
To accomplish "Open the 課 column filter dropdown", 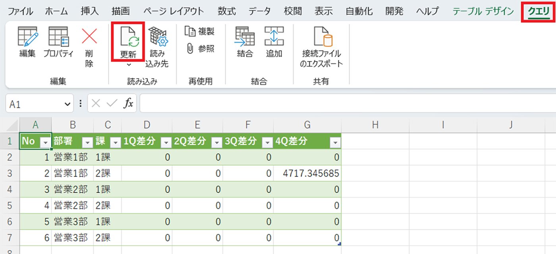I will tap(116, 142).
